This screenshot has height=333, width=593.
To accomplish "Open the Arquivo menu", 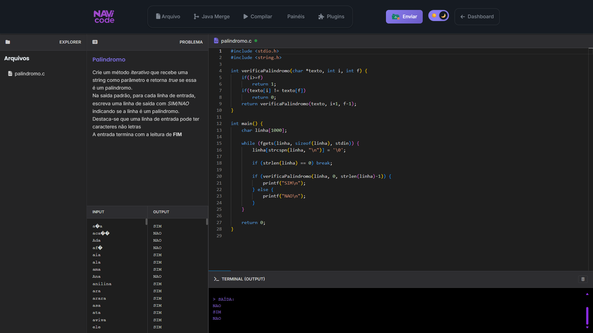I will pyautogui.click(x=168, y=17).
